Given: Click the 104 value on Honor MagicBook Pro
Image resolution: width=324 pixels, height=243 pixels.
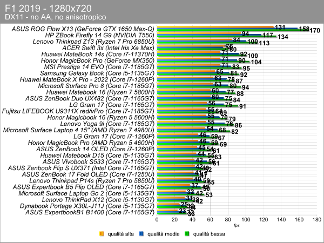Looking at the screenshot, I should coord(256,62).
